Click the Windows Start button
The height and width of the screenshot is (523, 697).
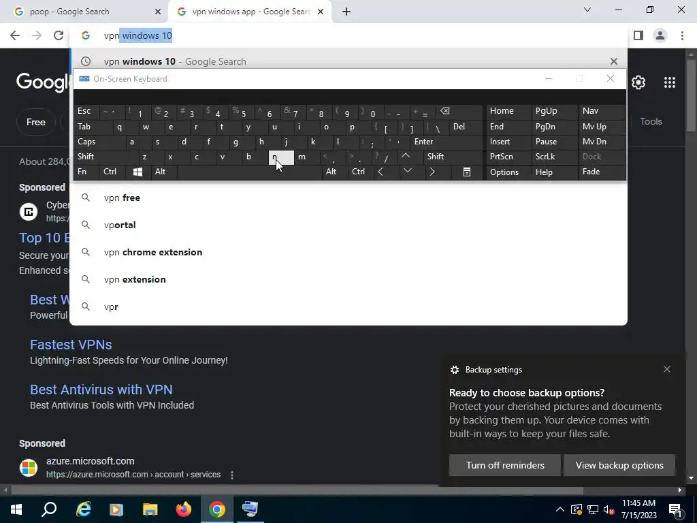16,509
